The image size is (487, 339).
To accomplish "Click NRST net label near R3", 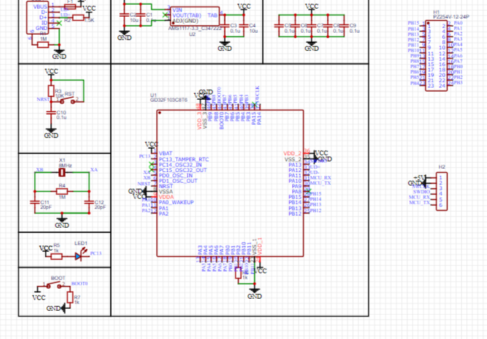I will click(x=43, y=99).
